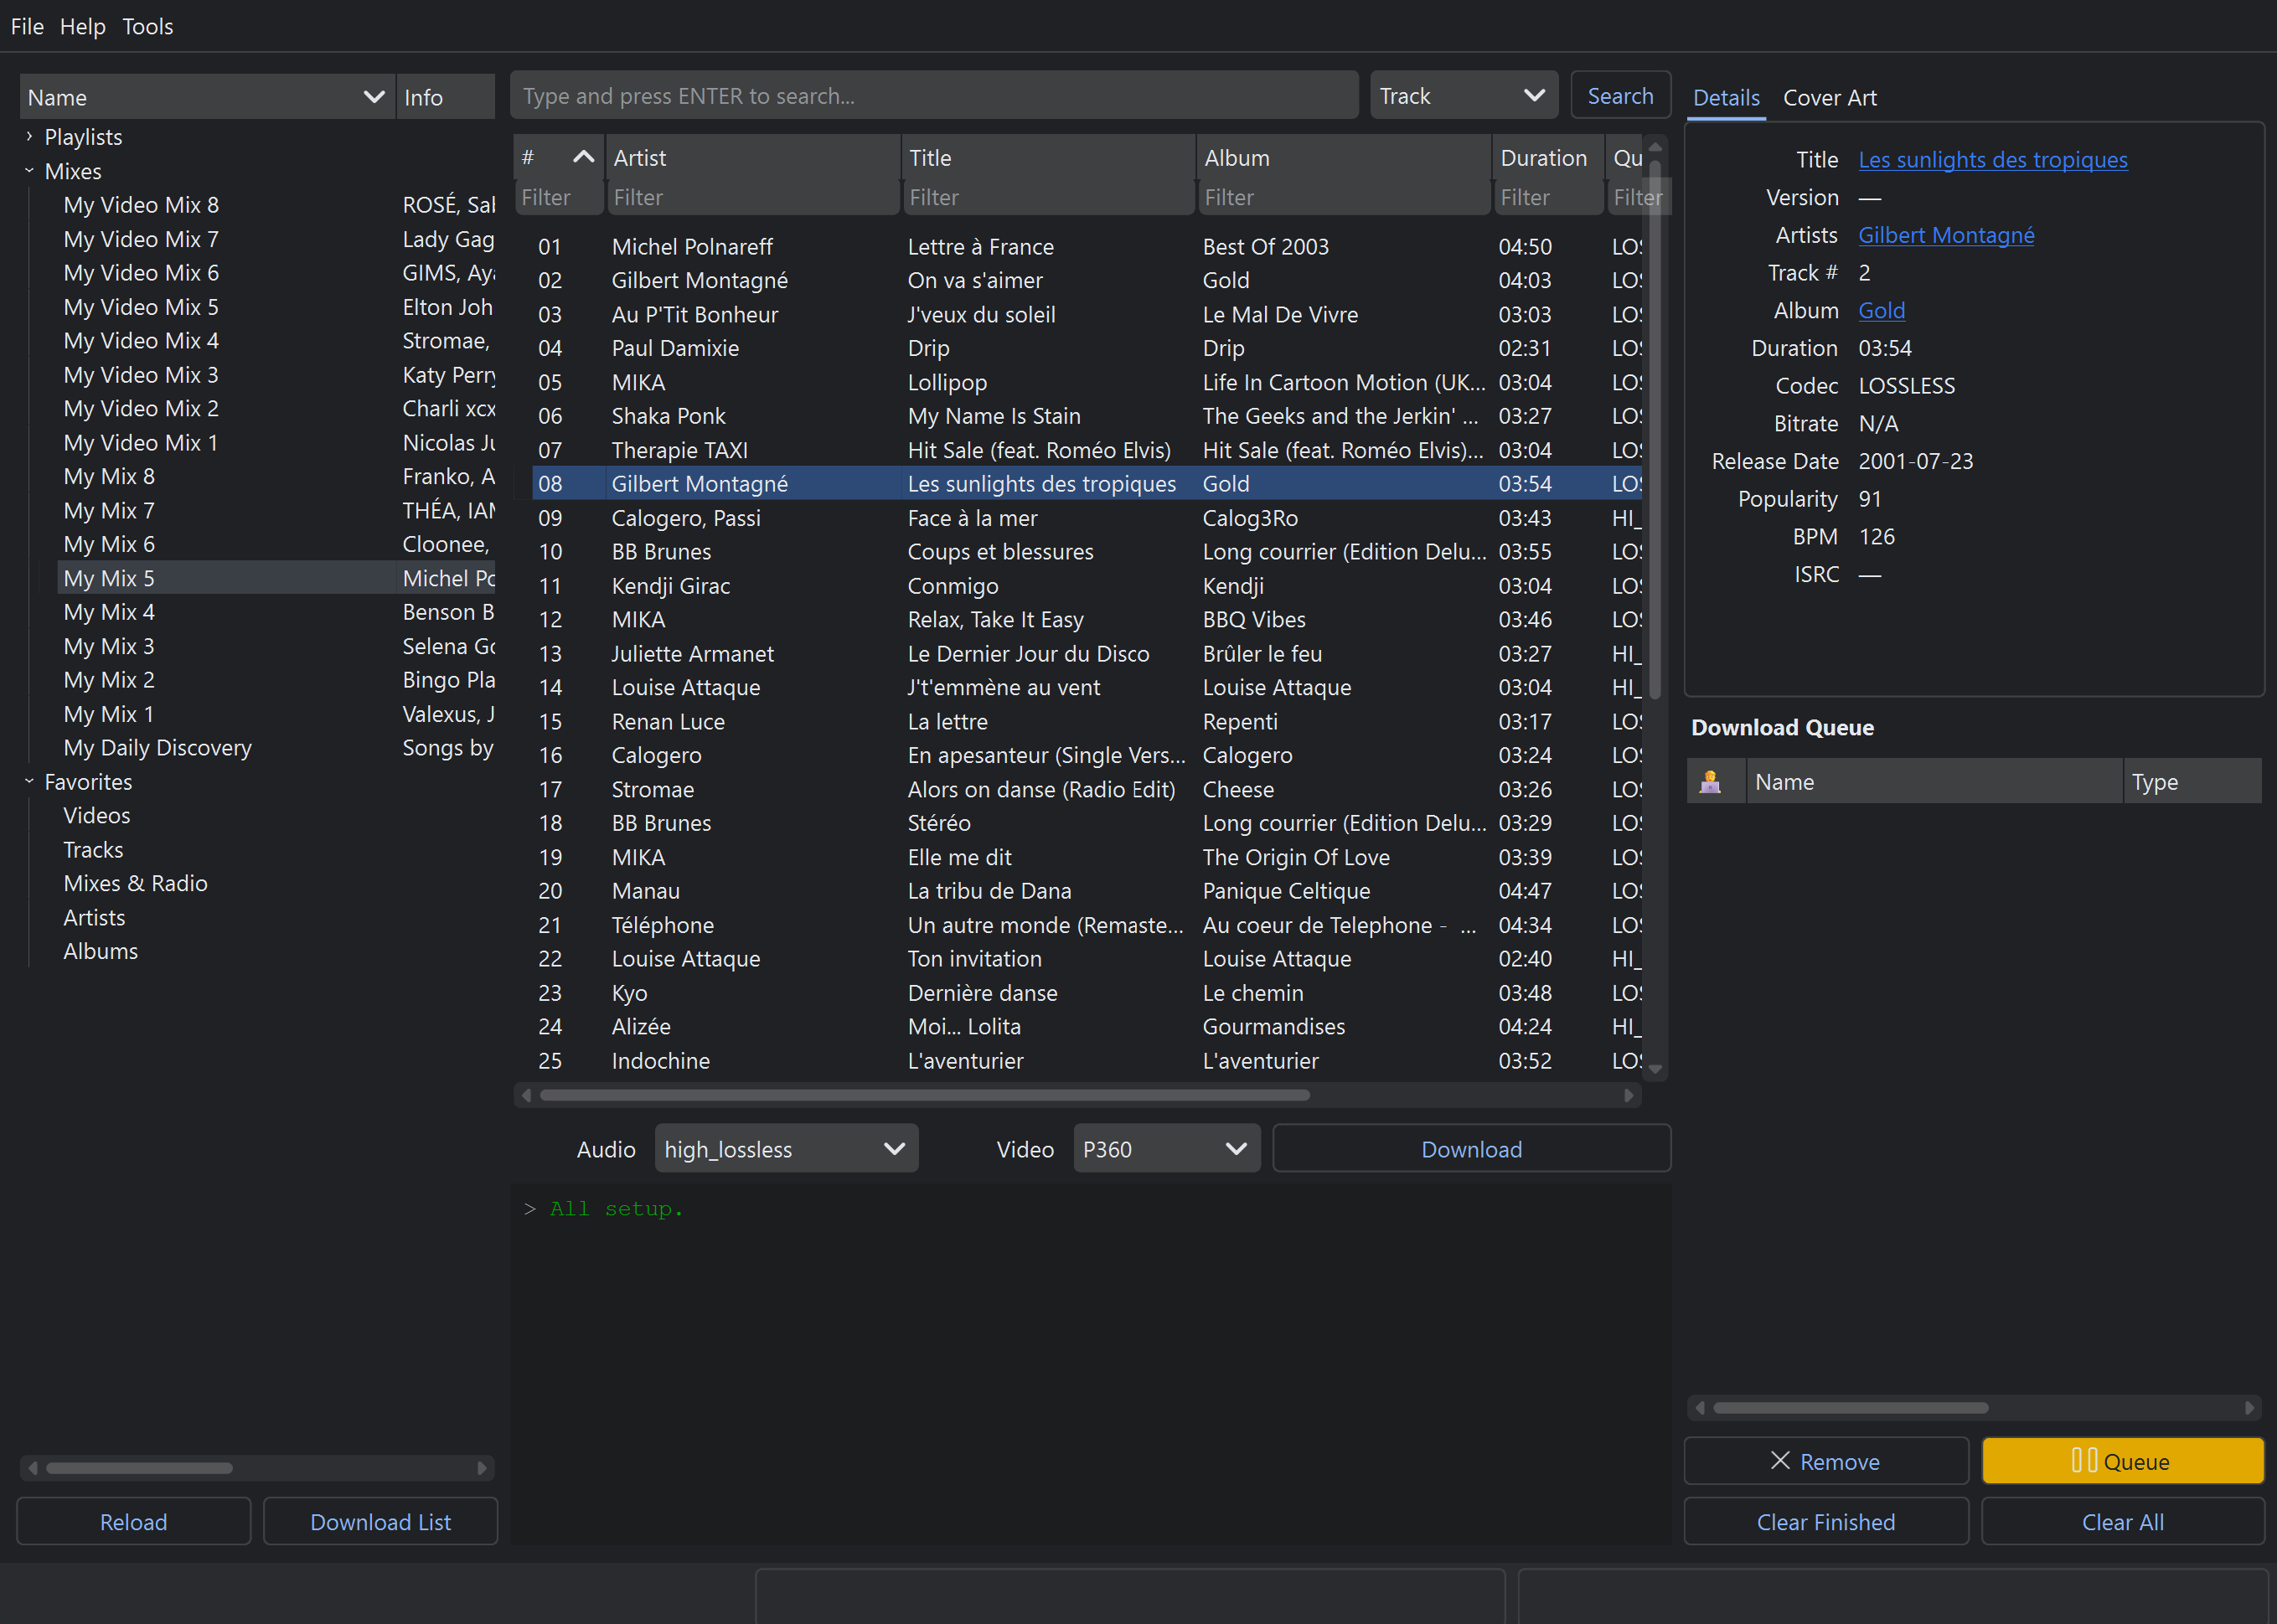2277x1624 pixels.
Task: Select My Video Mix 8 in the tree
Action: 141,205
